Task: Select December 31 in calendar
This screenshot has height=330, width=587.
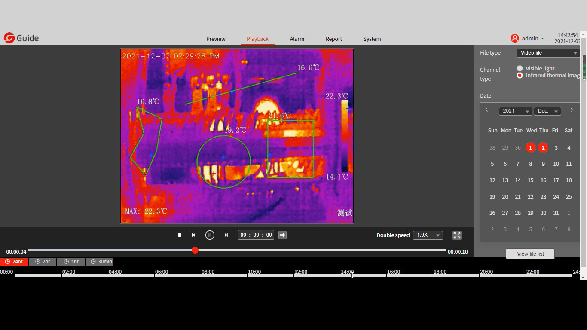Action: tap(556, 213)
